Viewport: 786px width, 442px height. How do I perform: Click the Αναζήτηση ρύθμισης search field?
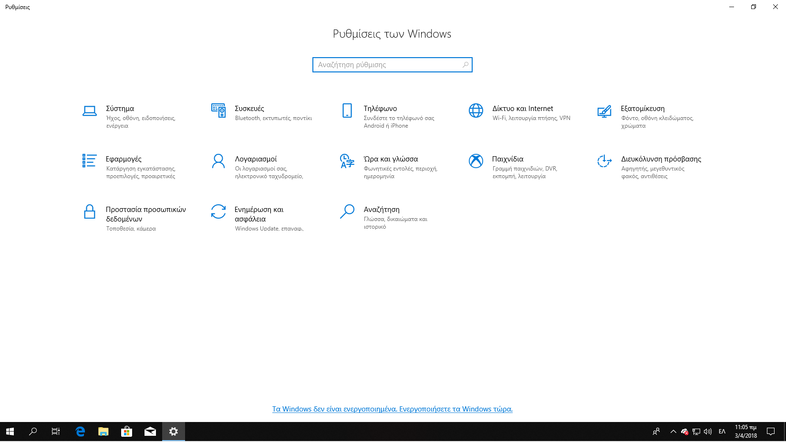click(x=393, y=65)
